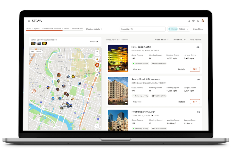Zoom in on the map
232x153 pixels.
click(97, 52)
